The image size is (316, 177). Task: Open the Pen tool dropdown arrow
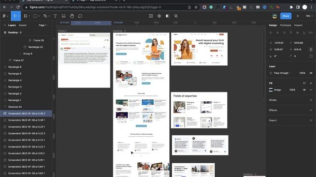click(49, 16)
